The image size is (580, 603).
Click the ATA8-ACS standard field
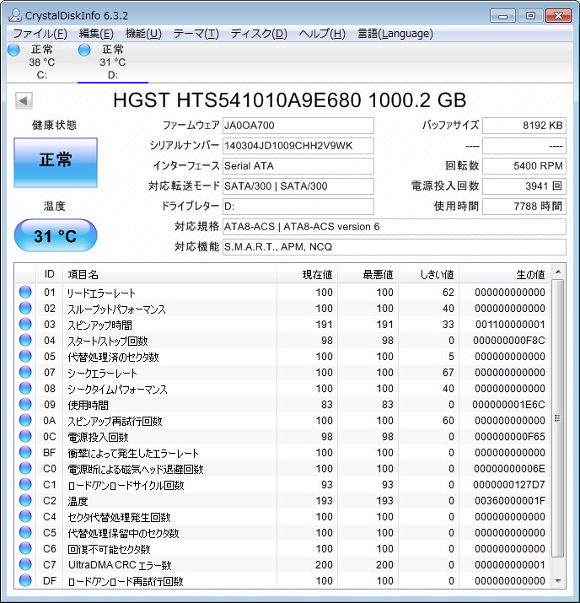[395, 227]
